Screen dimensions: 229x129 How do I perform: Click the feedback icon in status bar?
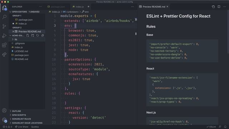(x=220, y=126)
